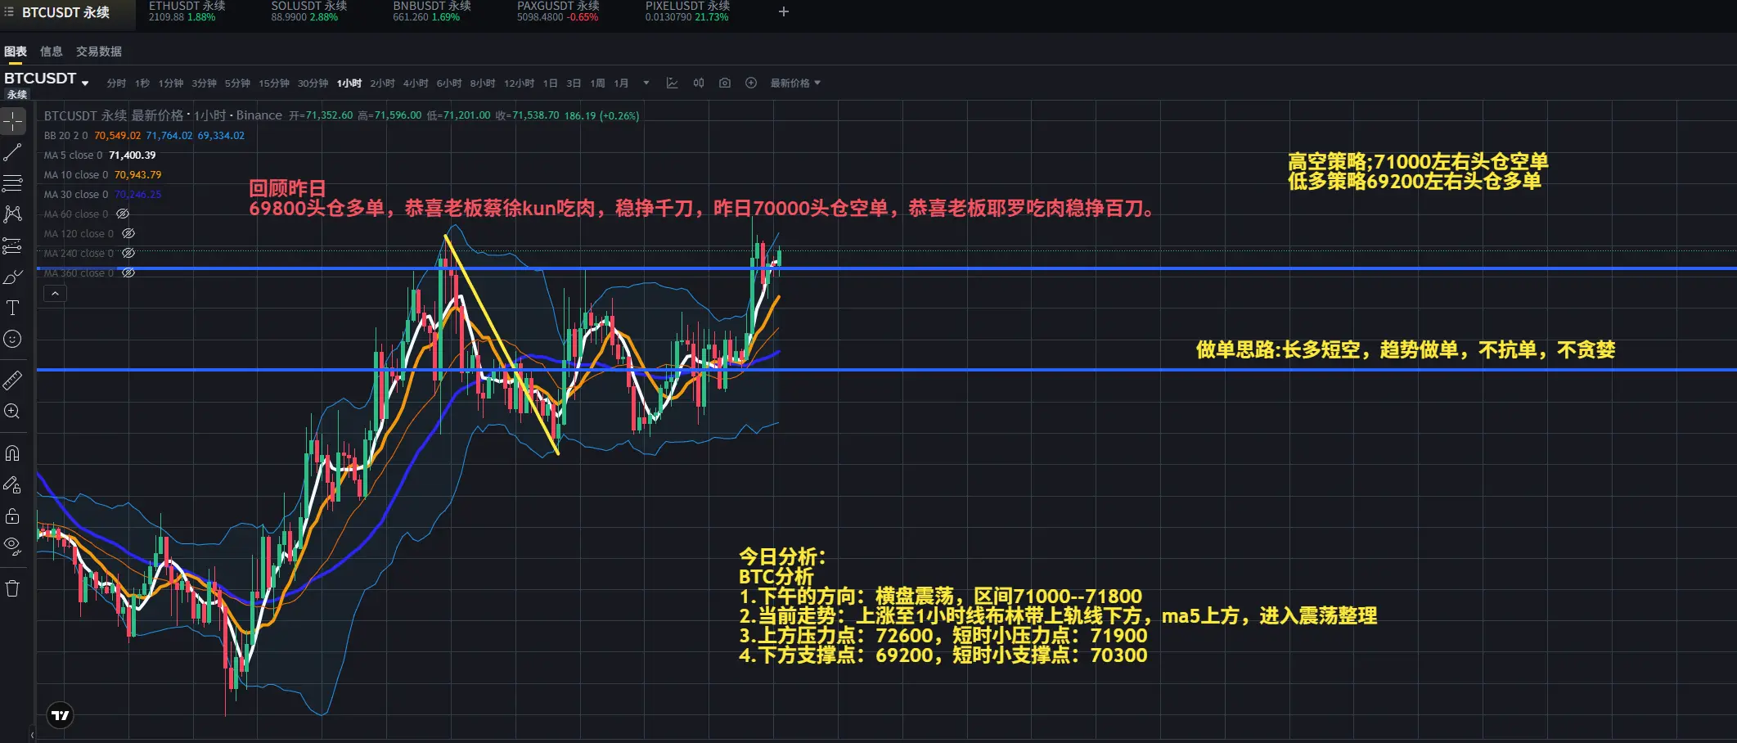
Task: Choose the 3分钟 interval
Action: pos(205,83)
